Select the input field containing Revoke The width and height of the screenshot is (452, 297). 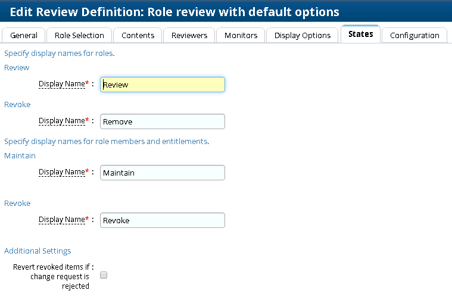[163, 220]
